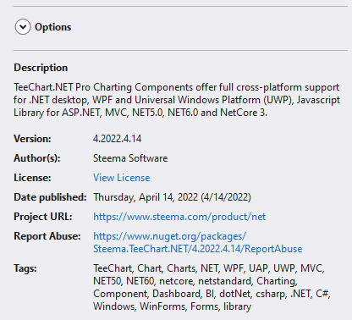Screen dimensions: 352x320
Task: Click the Steema Software author text
Action: point(130,158)
